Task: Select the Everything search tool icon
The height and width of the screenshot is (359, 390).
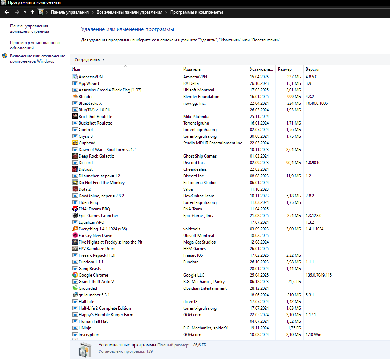Action: pos(75,229)
